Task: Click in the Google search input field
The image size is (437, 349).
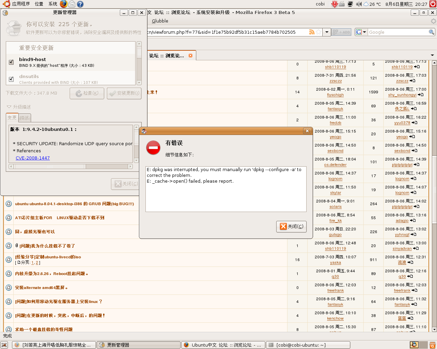Action: point(398,32)
